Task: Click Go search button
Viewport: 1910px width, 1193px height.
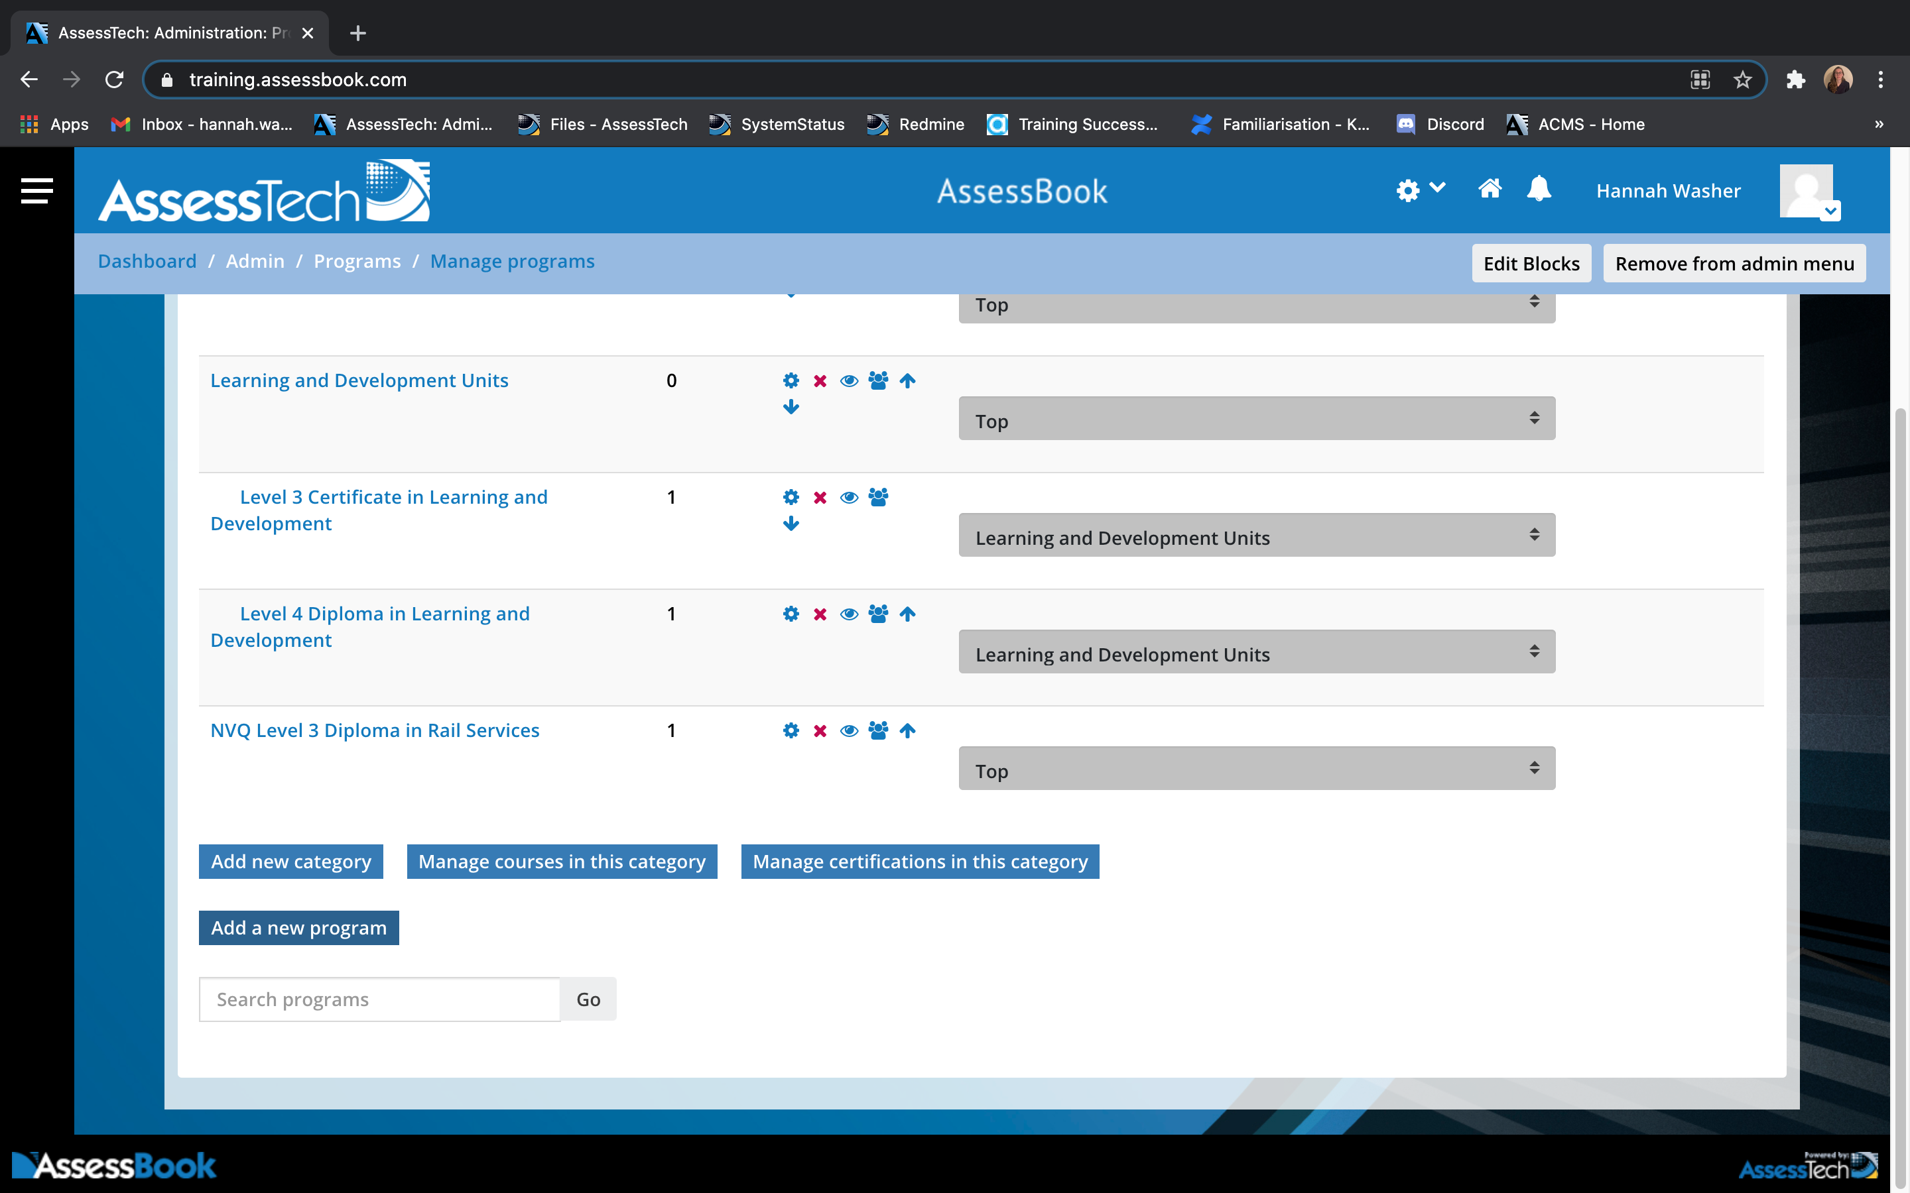Action: pos(588,999)
